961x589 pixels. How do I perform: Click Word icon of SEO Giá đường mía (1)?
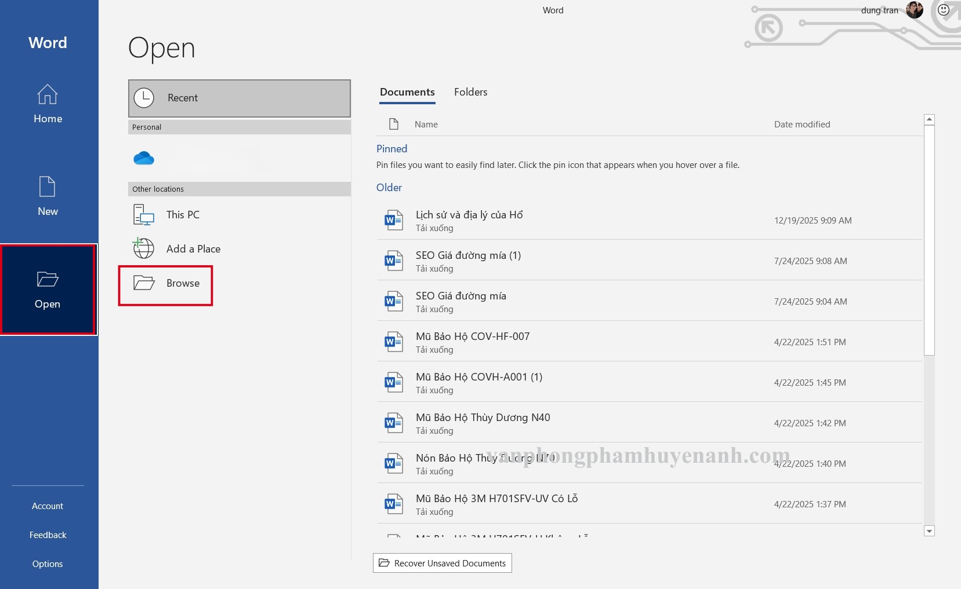(x=394, y=261)
